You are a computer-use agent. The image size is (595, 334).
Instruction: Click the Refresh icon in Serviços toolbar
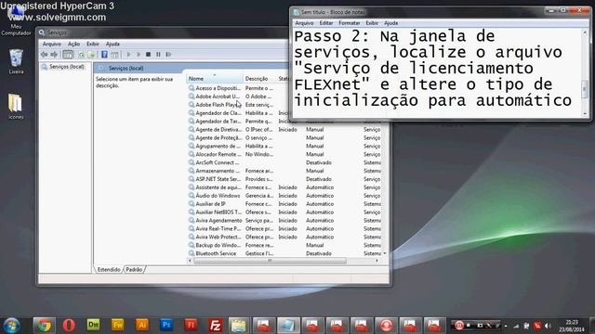click(x=81, y=55)
